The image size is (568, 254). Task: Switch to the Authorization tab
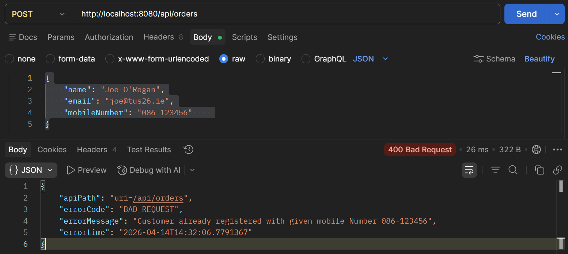tap(109, 37)
